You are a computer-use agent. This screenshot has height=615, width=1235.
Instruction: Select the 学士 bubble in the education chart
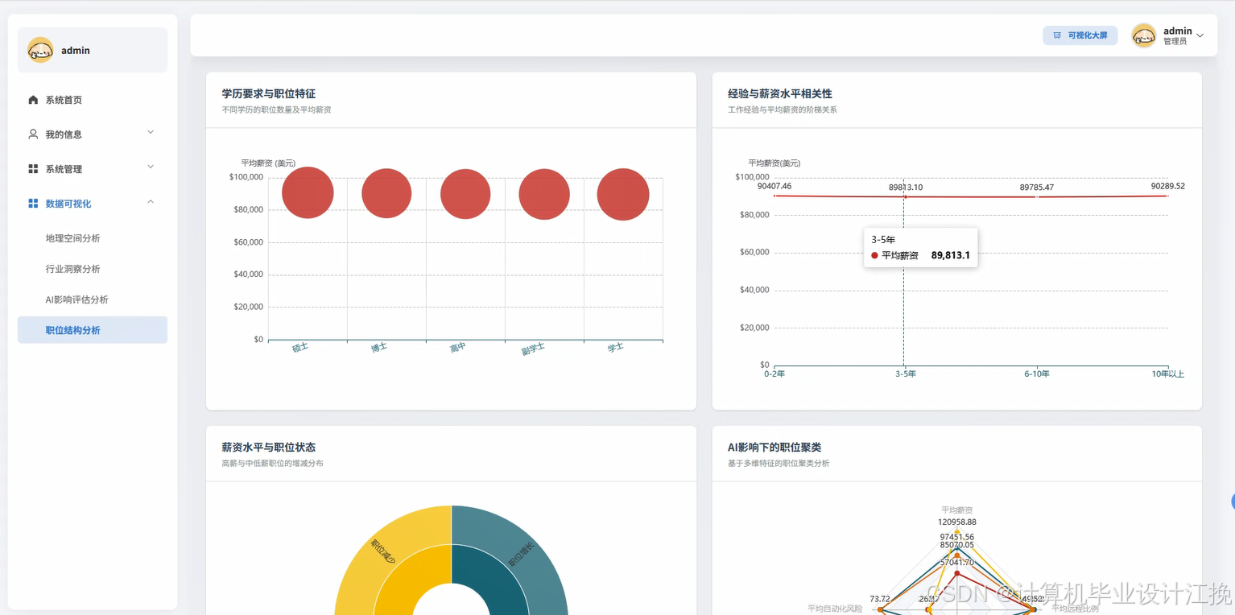point(623,195)
